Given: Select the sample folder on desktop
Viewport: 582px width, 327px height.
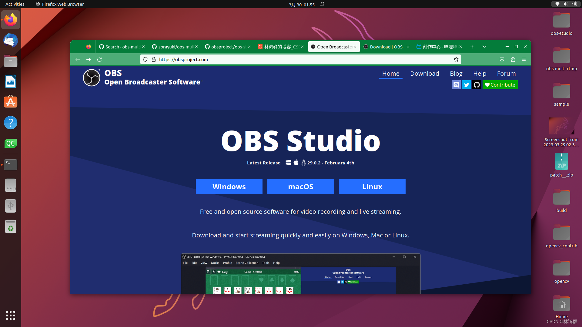Looking at the screenshot, I should click(561, 95).
